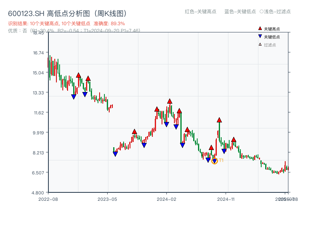320x240 pixels.
Task: Click the blue key-low marker below the 2023-05 label
Action: click(115, 154)
